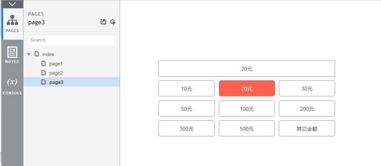Collapse the index tree node arrow
The height and width of the screenshot is (166, 381).
coord(29,54)
